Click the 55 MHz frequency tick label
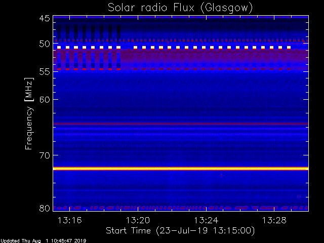The image size is (324, 243). (x=45, y=72)
